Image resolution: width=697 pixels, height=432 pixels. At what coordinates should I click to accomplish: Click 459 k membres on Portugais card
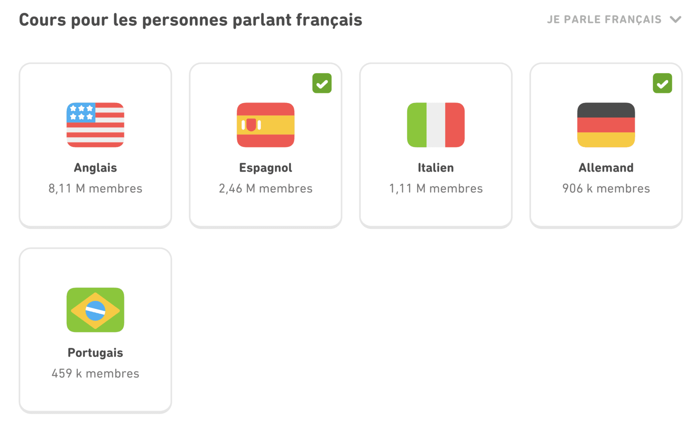95,374
